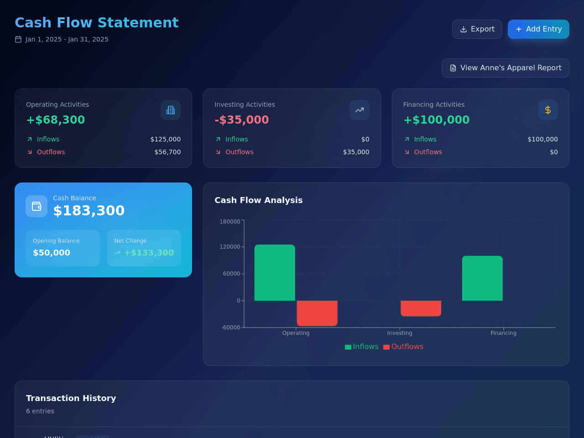584x438 pixels.
Task: Click the Export button
Action: click(477, 29)
